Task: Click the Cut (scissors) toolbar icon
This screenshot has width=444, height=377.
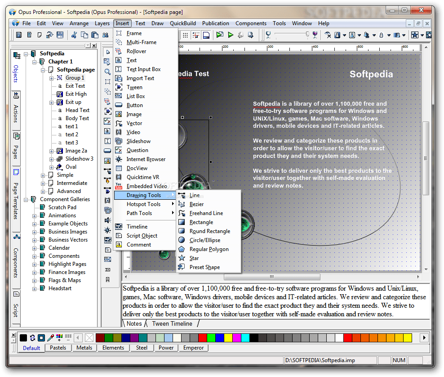Action: pyautogui.click(x=75, y=34)
